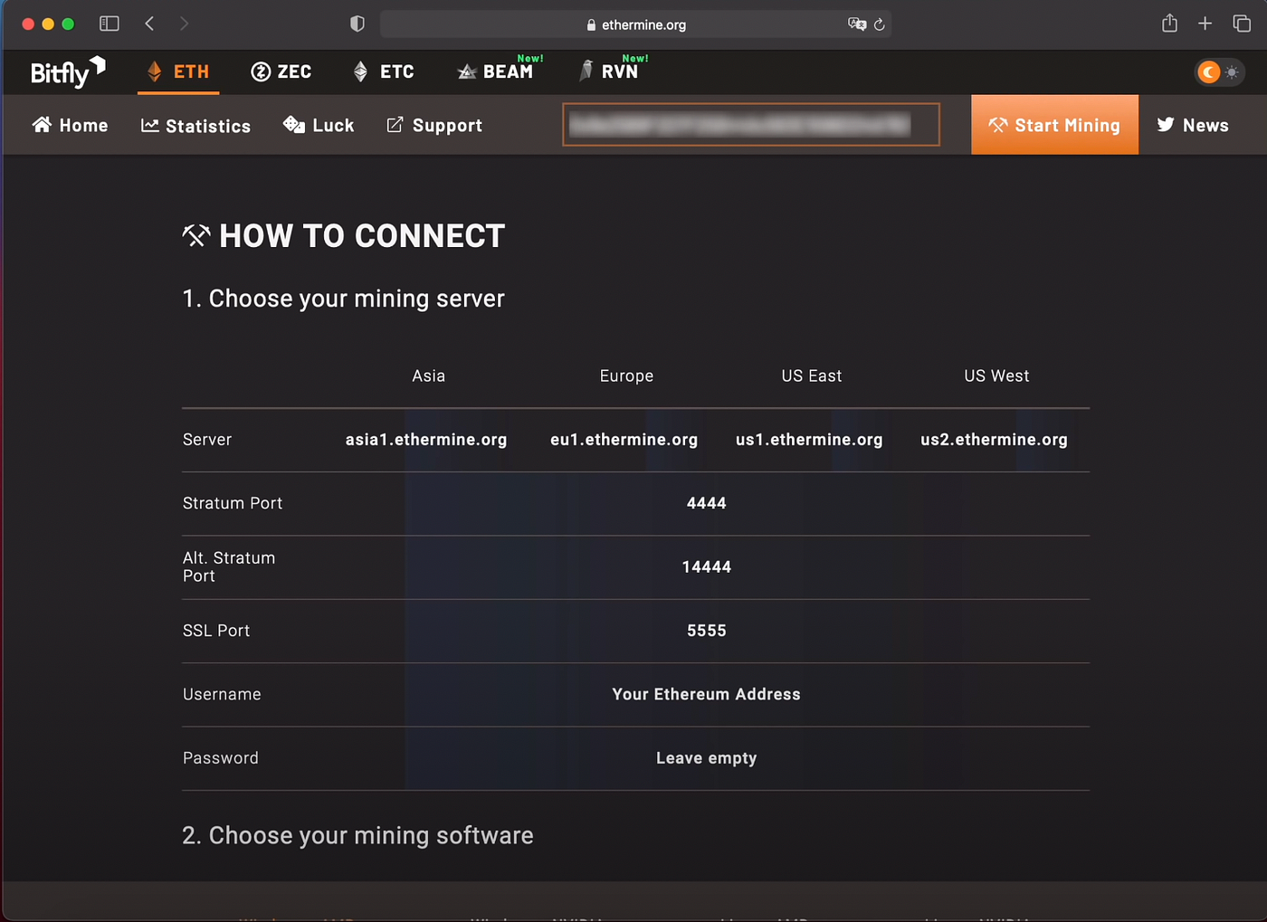Toggle the Safari sidebar
This screenshot has height=922, width=1267.
(x=110, y=24)
